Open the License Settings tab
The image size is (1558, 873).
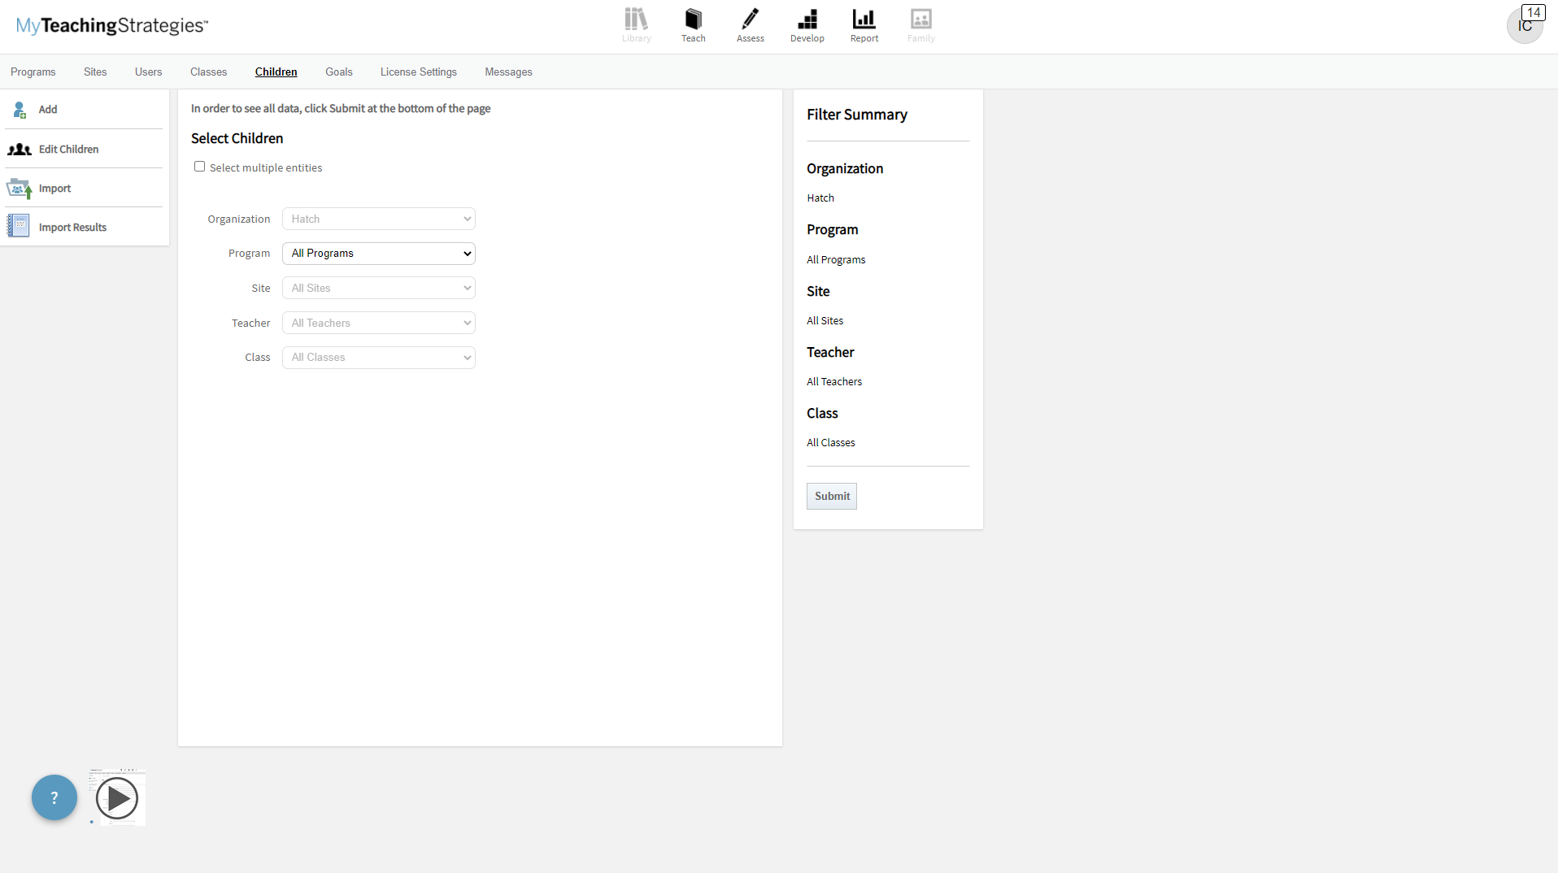click(x=418, y=72)
